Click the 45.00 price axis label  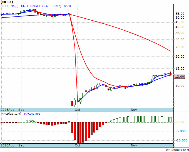[180, 22]
